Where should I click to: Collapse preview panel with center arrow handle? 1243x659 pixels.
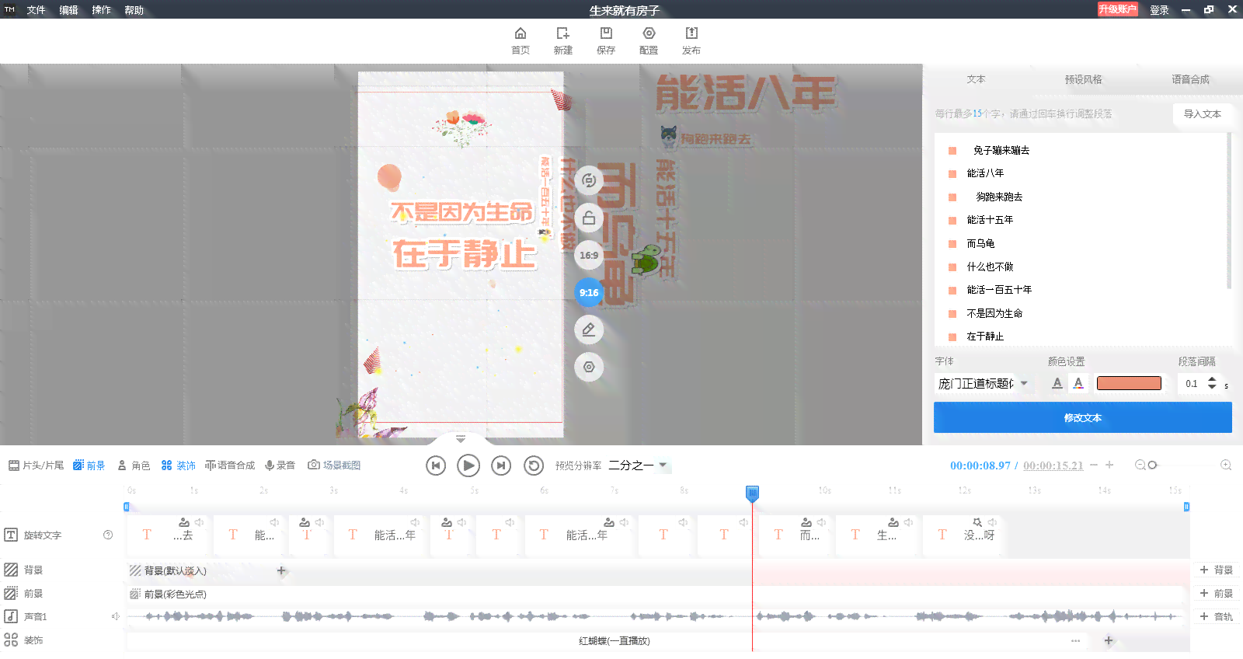pyautogui.click(x=461, y=439)
